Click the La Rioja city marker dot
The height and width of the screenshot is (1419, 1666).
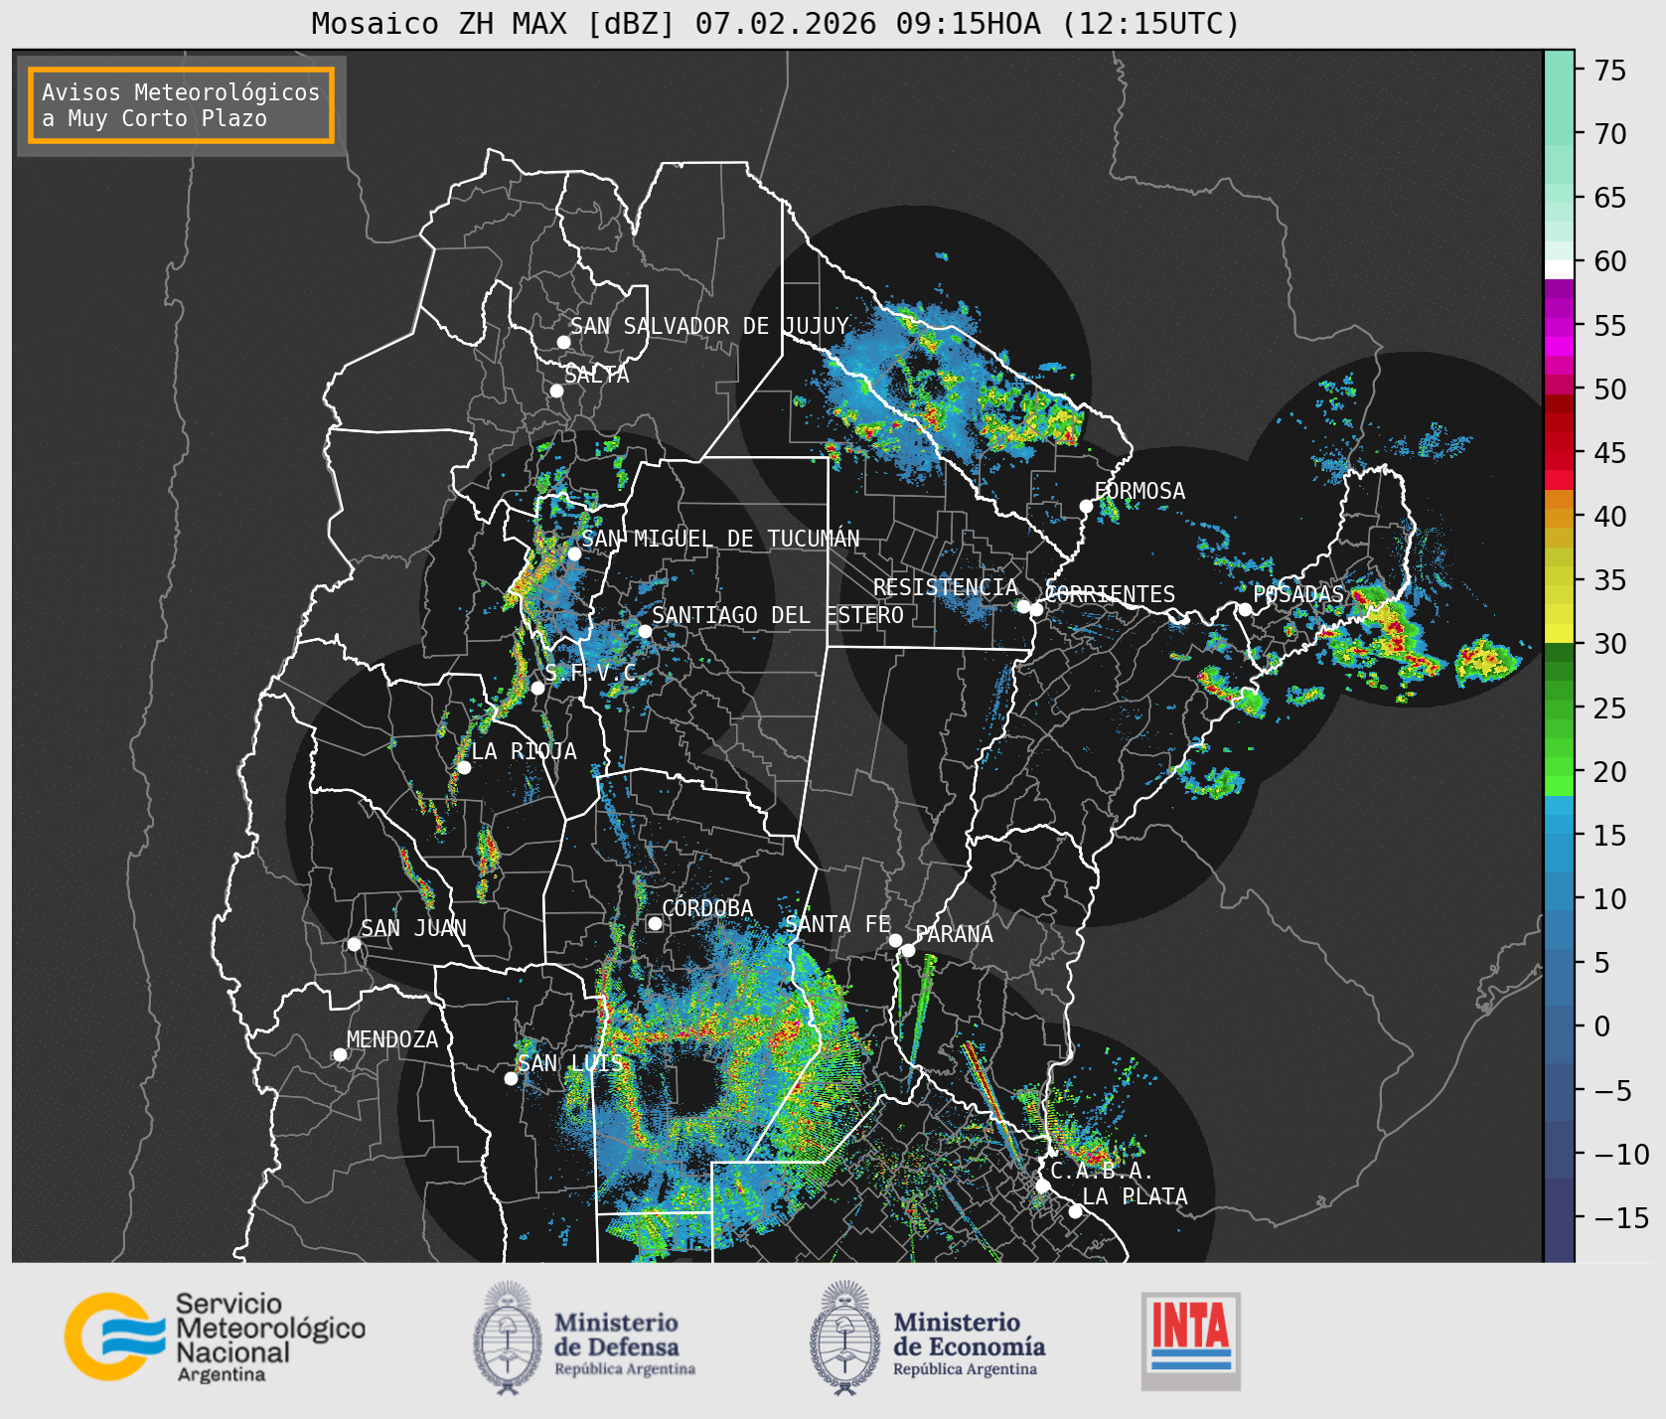coord(464,767)
